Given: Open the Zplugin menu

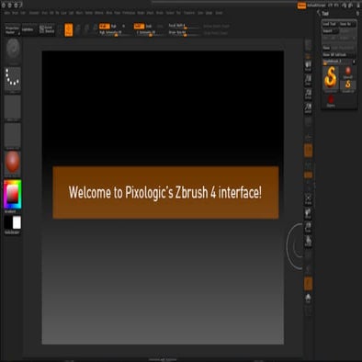Looking at the screenshot, I should tap(209, 13).
